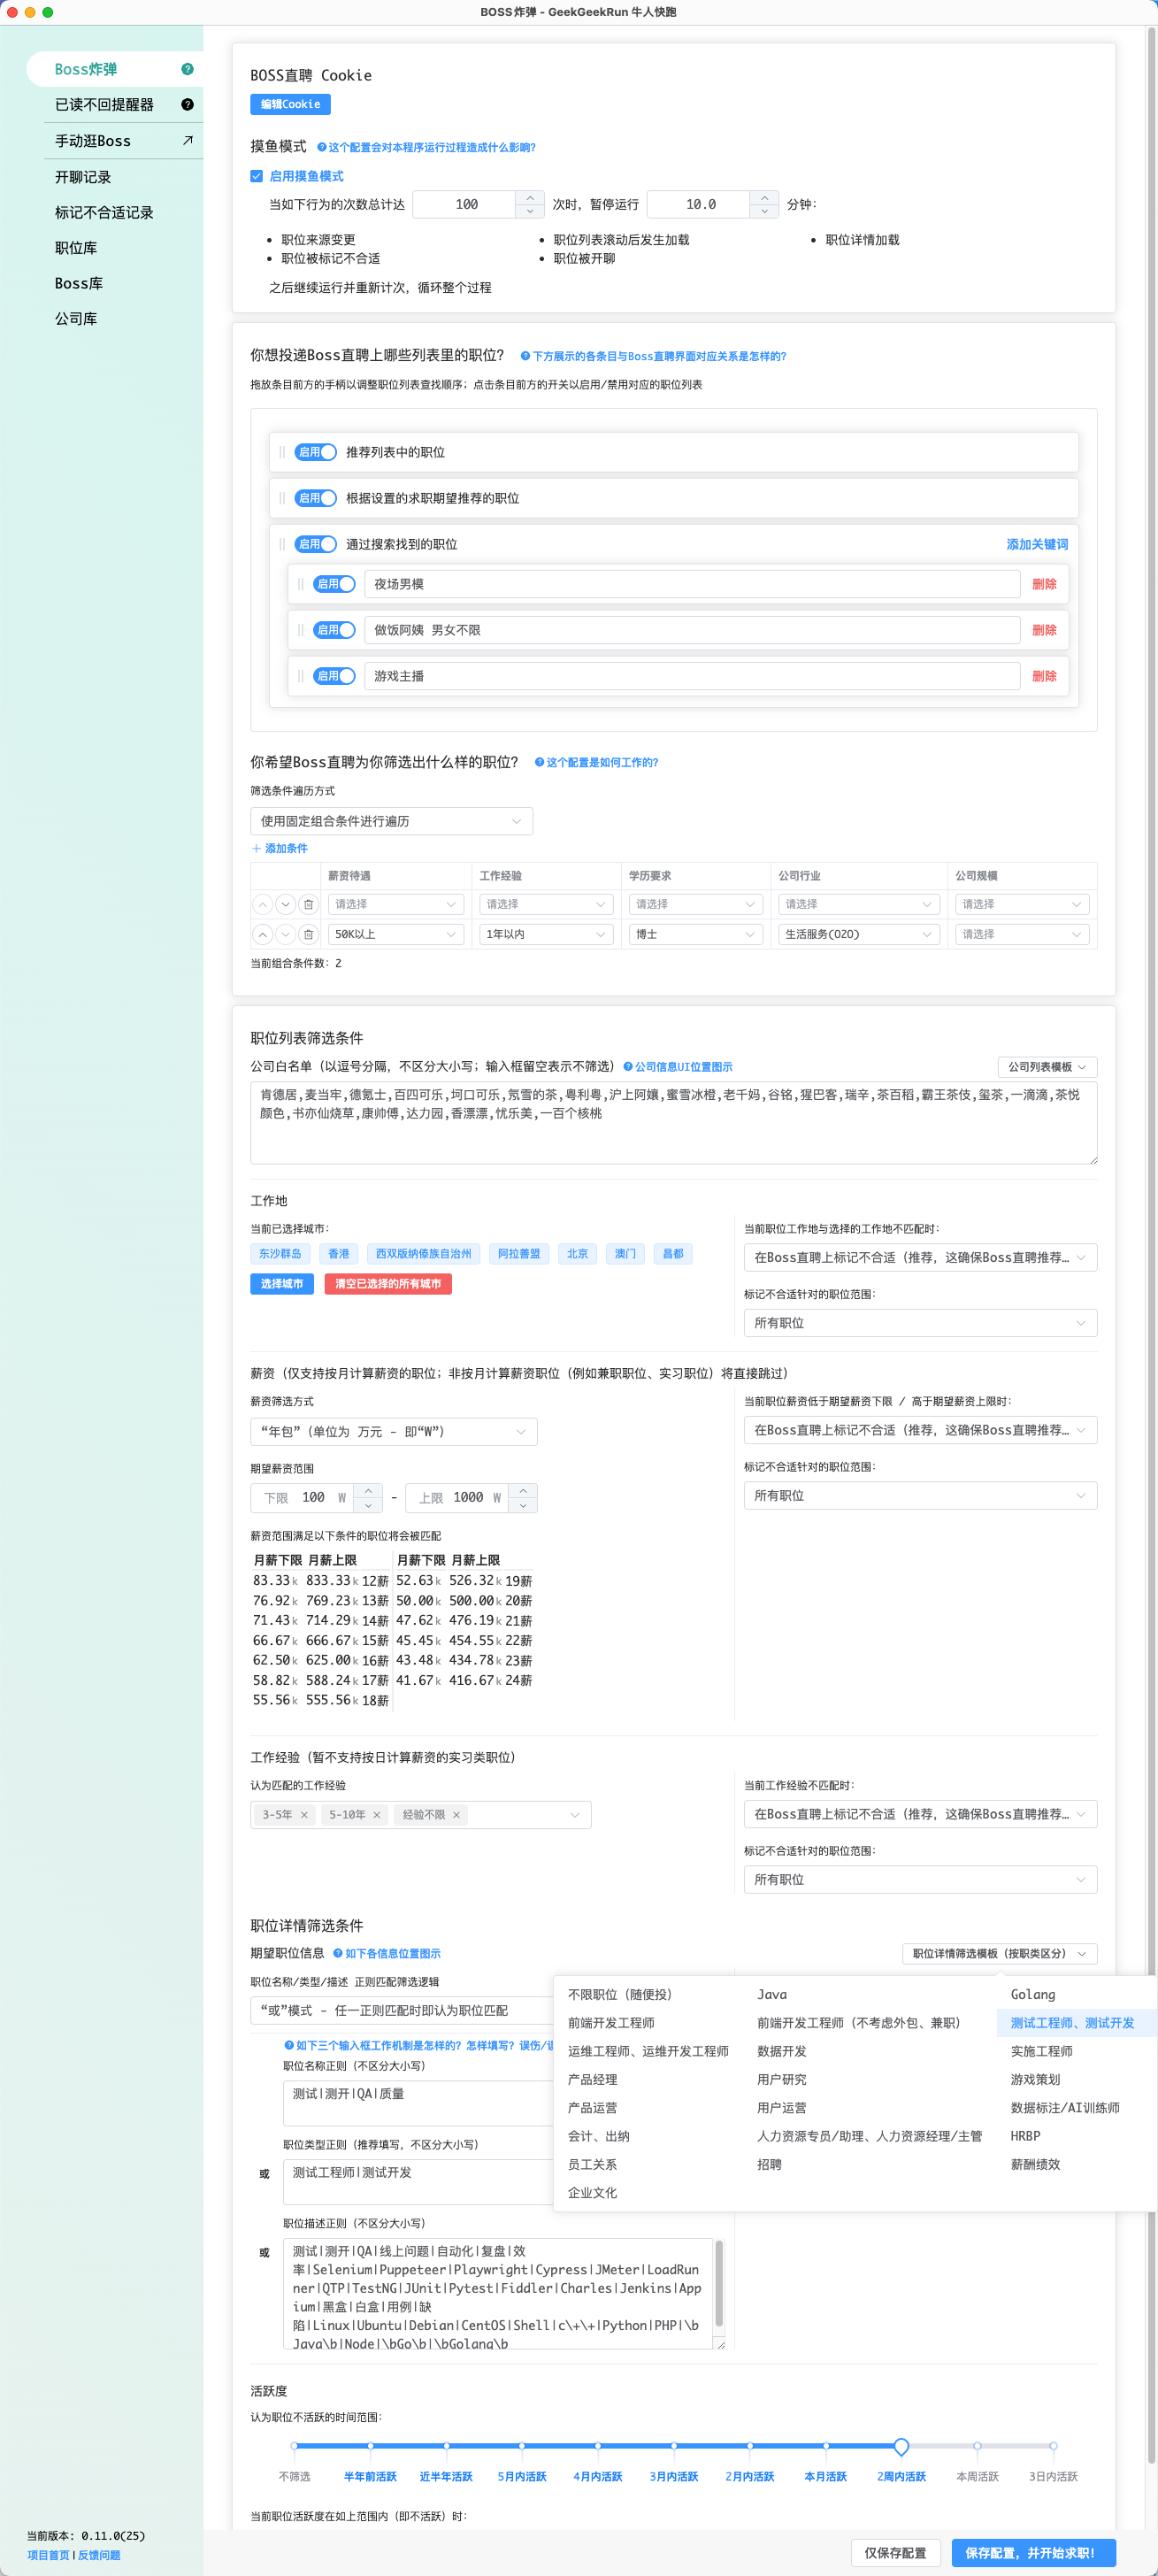Open 公司库 in sidebar
This screenshot has height=2576, width=1158.
[x=76, y=318]
